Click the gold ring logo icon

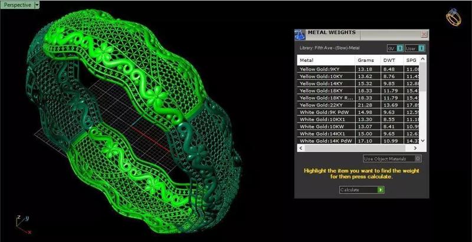454,17
